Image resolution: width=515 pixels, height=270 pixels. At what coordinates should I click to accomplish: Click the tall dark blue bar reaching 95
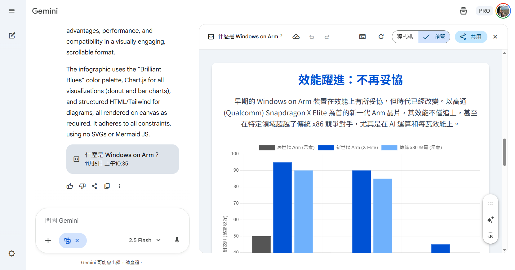tap(282, 208)
